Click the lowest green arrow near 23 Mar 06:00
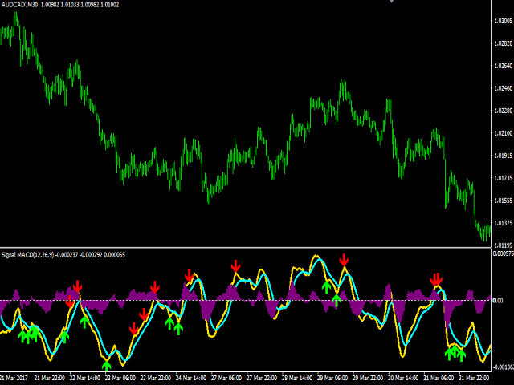Image resolution: width=514 pixels, height=385 pixels. click(107, 365)
